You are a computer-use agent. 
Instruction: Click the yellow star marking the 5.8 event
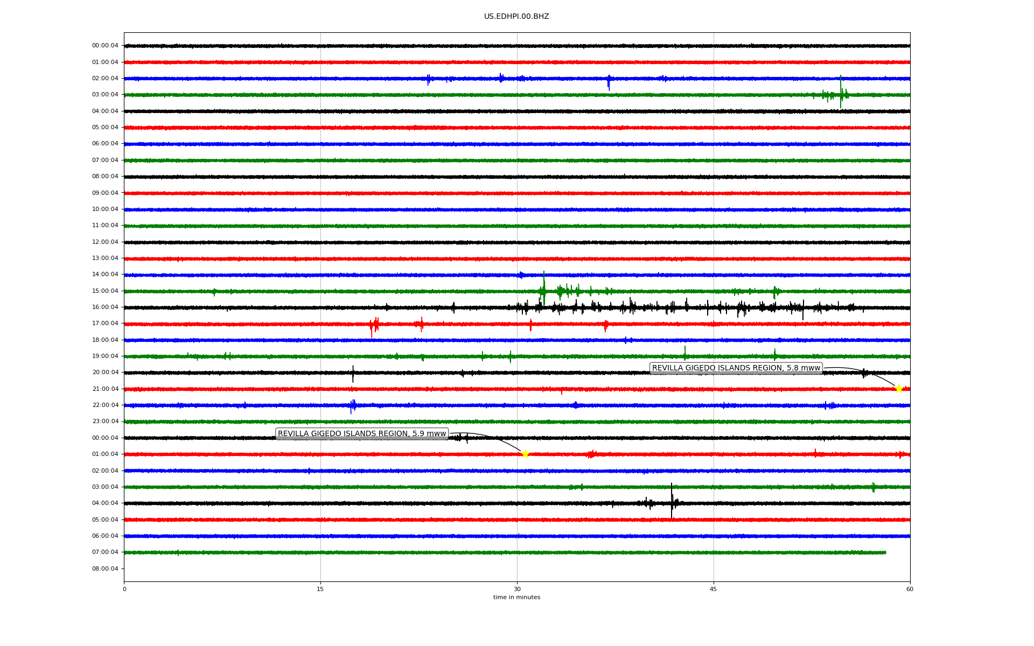point(898,389)
